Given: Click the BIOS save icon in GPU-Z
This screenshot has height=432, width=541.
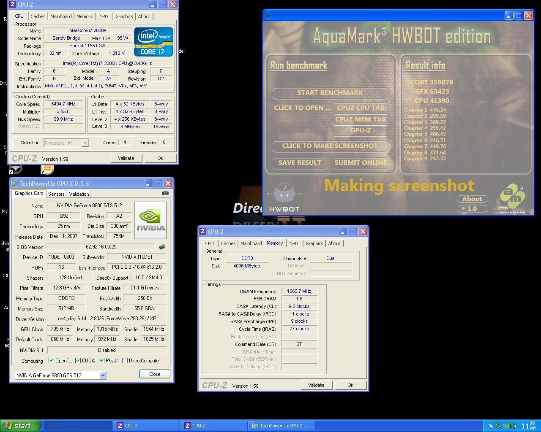Looking at the screenshot, I should [x=161, y=247].
